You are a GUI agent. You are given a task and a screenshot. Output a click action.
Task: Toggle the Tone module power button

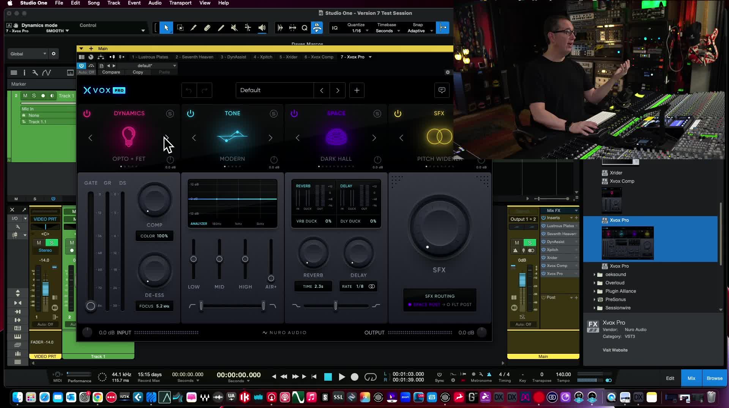[191, 113]
